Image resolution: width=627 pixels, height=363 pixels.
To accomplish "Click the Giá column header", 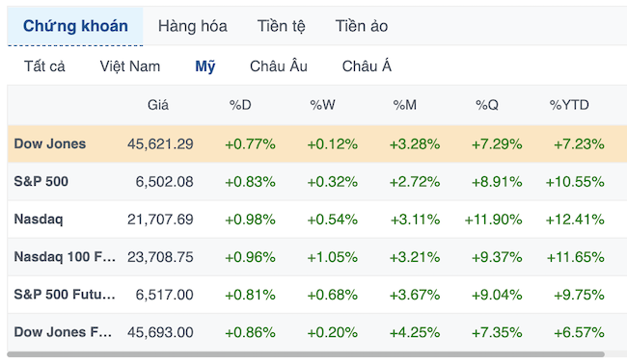I will (x=158, y=105).
